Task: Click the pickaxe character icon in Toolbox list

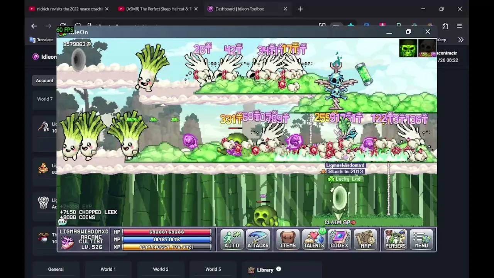Action: [x=43, y=127]
